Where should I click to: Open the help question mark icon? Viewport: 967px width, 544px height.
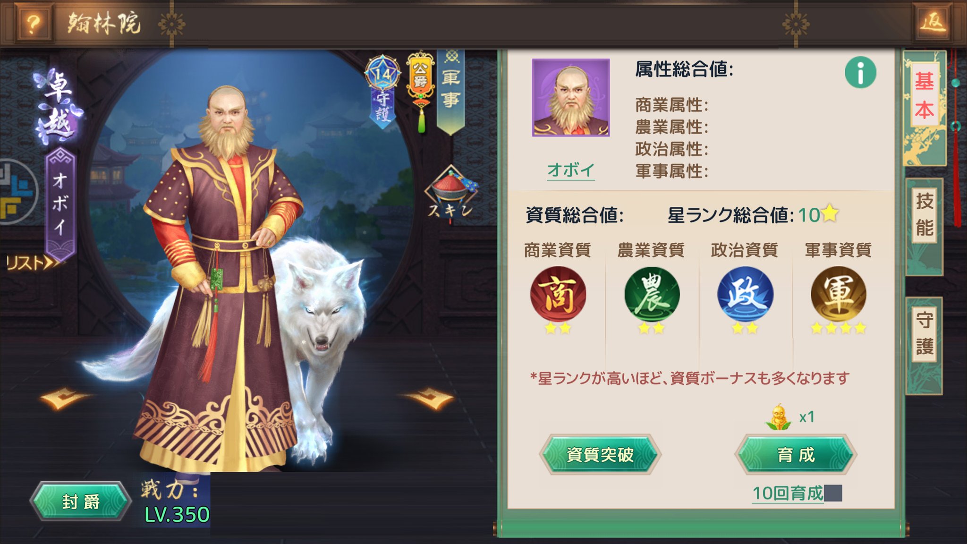pos(33,22)
